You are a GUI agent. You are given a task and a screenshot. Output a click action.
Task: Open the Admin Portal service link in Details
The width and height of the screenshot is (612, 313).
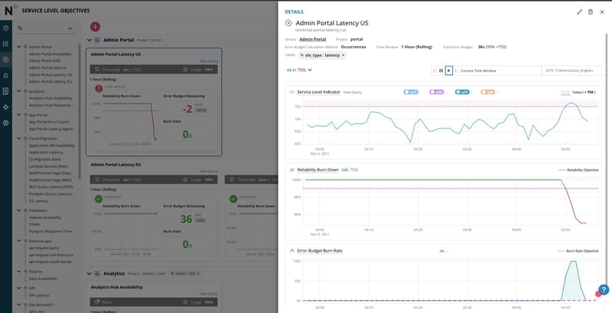click(x=313, y=40)
